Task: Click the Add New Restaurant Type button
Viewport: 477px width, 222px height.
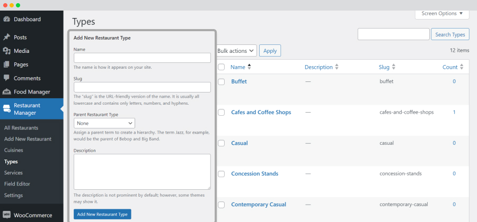Action: [102, 214]
